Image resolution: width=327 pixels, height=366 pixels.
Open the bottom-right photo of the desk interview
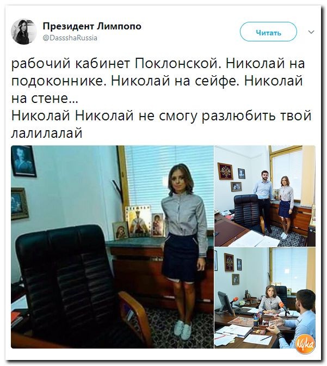(x=265, y=298)
